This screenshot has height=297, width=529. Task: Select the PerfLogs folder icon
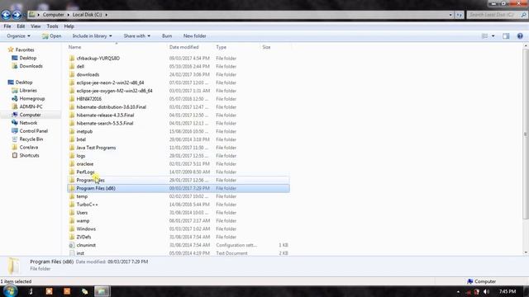(x=72, y=172)
